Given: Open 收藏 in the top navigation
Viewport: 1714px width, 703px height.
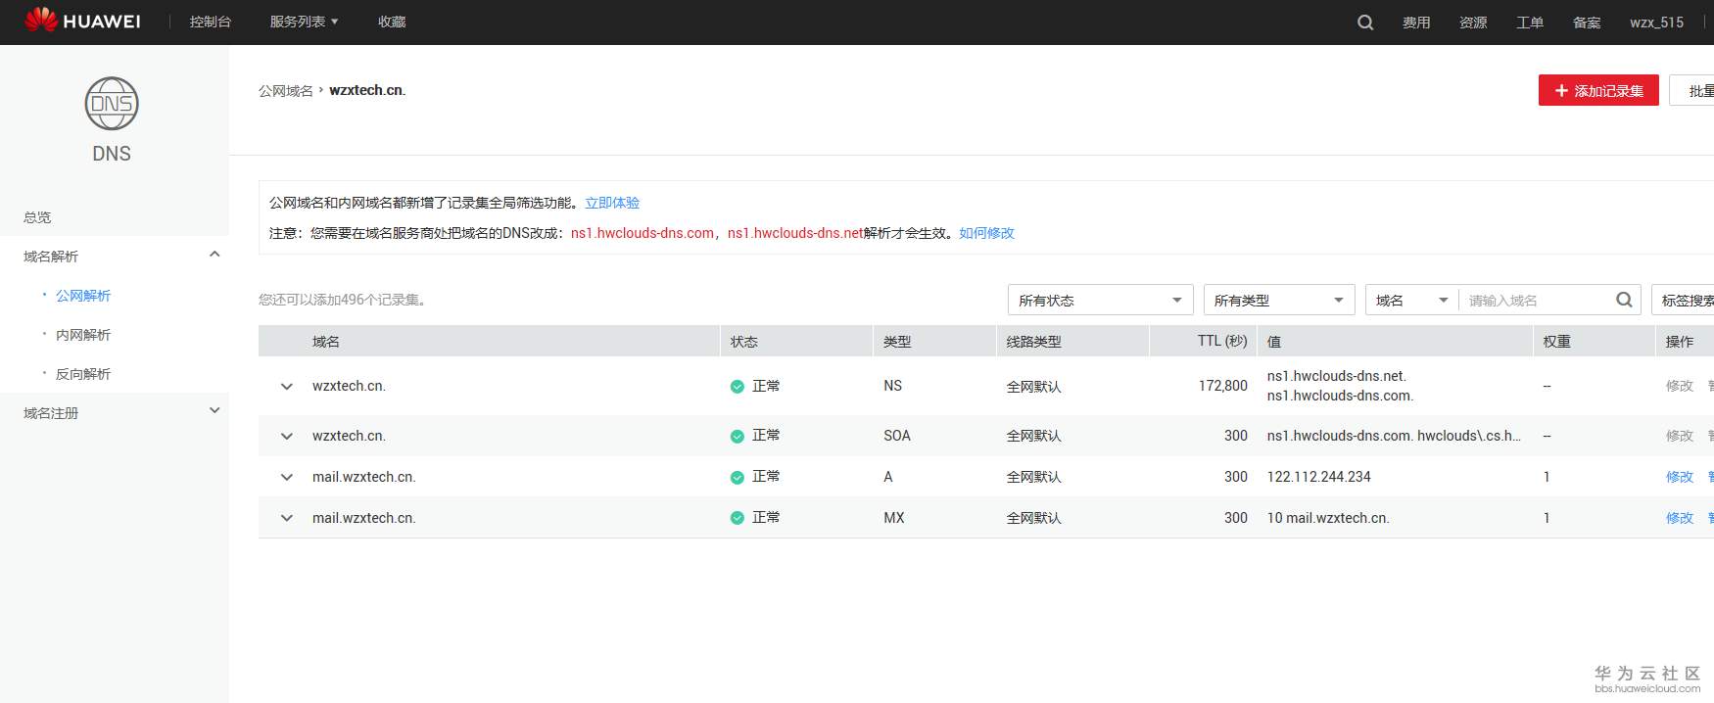Looking at the screenshot, I should pos(392,22).
